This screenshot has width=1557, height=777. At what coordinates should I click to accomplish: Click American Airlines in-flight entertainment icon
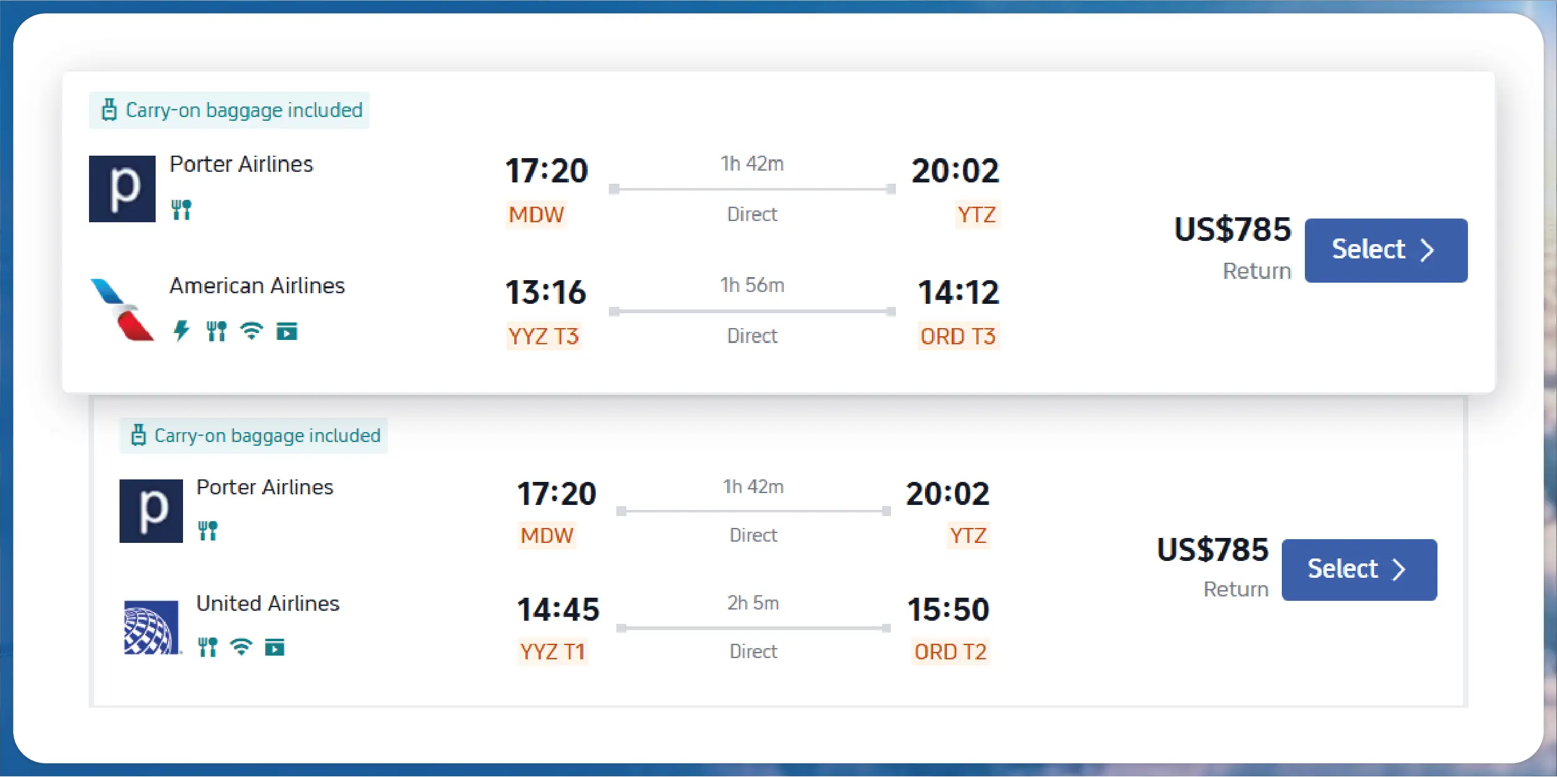coord(287,331)
